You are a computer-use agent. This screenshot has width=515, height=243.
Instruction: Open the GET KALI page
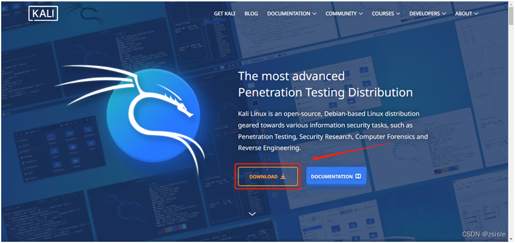[225, 14]
